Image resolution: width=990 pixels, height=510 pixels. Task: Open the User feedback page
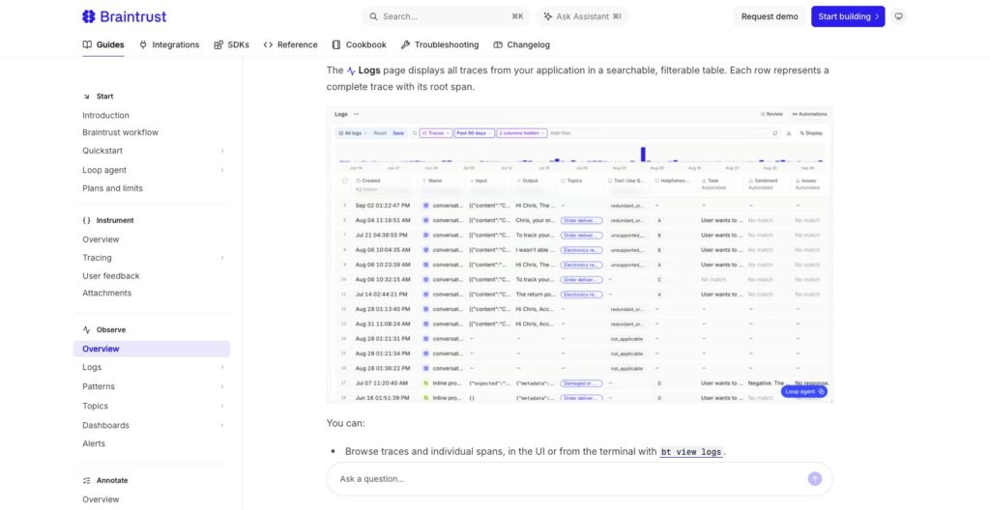(x=110, y=276)
